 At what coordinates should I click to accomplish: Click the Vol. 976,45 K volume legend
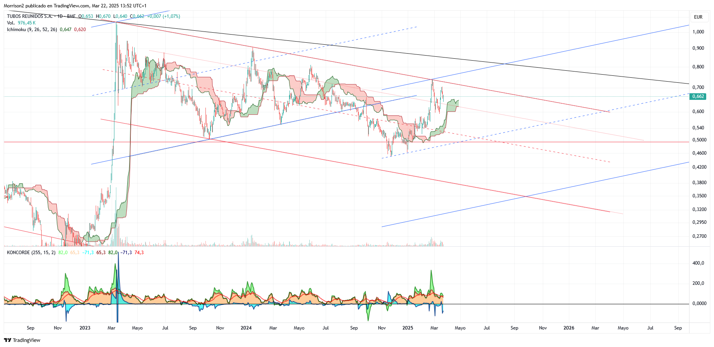(21, 23)
